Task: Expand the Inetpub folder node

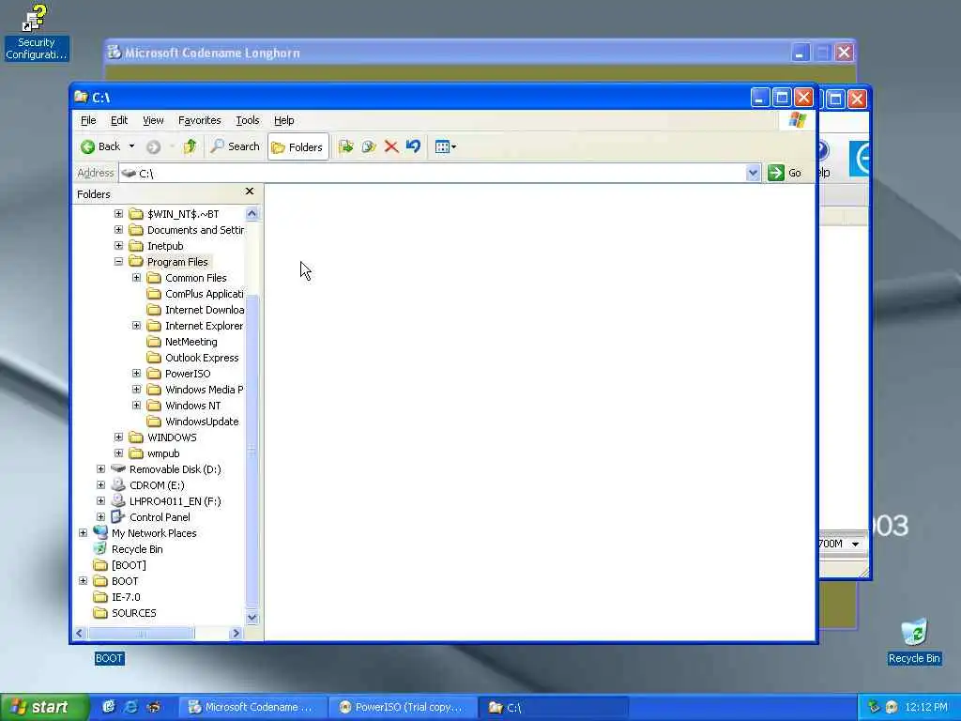Action: click(x=118, y=245)
